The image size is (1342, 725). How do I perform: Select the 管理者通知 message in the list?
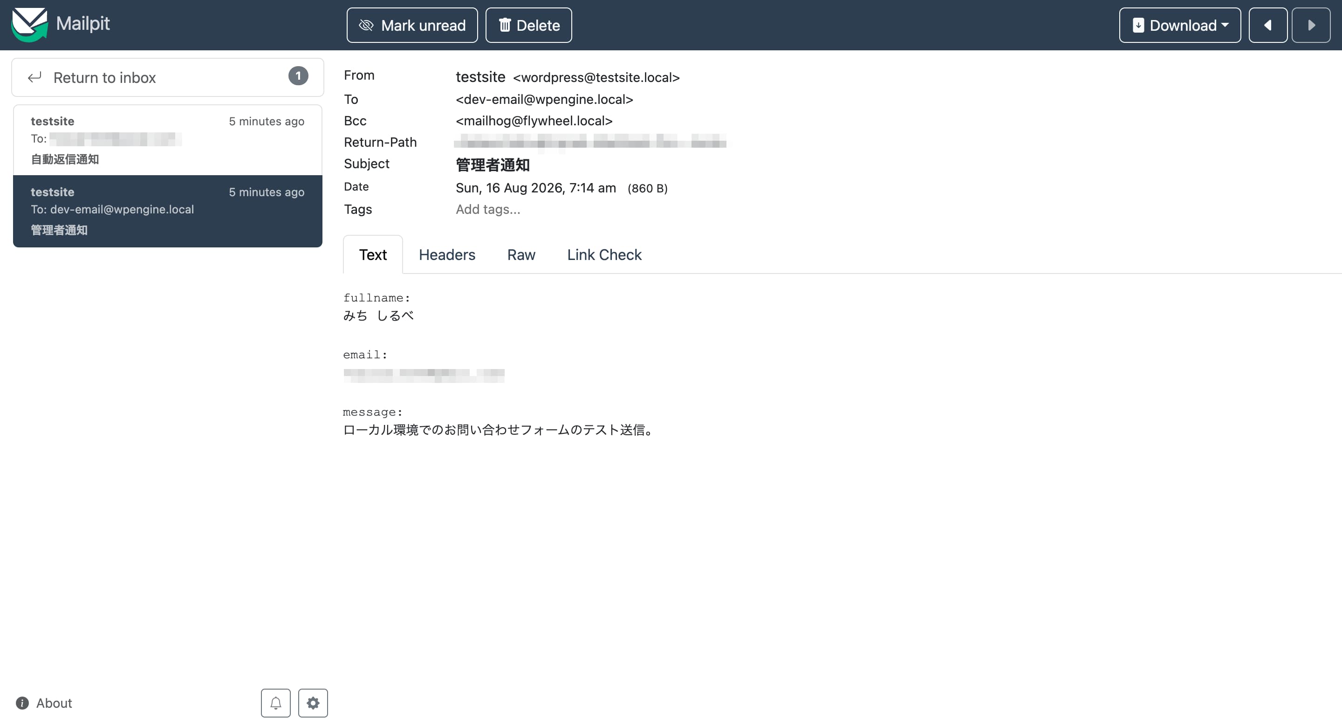[168, 211]
